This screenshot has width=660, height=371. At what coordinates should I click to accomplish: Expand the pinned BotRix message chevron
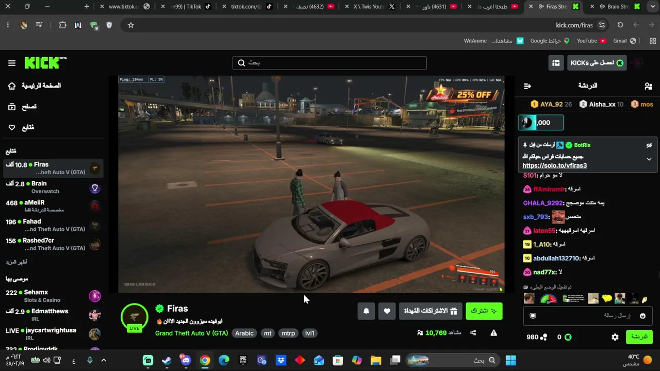649,159
